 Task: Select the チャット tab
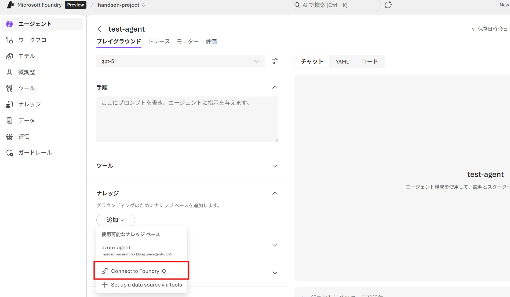pyautogui.click(x=312, y=62)
